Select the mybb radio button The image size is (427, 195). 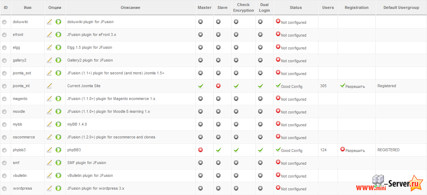pyautogui.click(x=4, y=125)
